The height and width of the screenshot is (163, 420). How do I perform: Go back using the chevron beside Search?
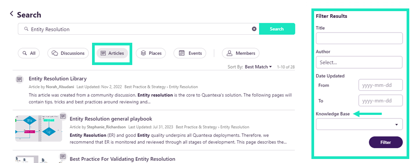pos(11,14)
